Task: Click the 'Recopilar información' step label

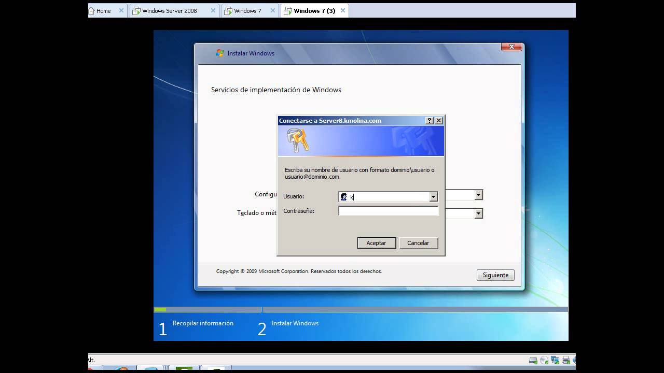Action: point(203,323)
